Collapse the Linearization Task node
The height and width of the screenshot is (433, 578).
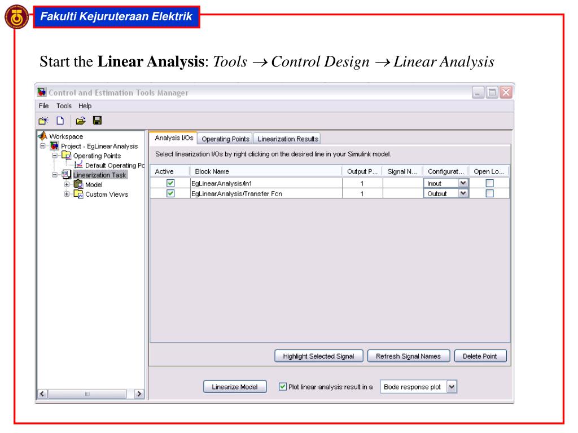coord(55,175)
